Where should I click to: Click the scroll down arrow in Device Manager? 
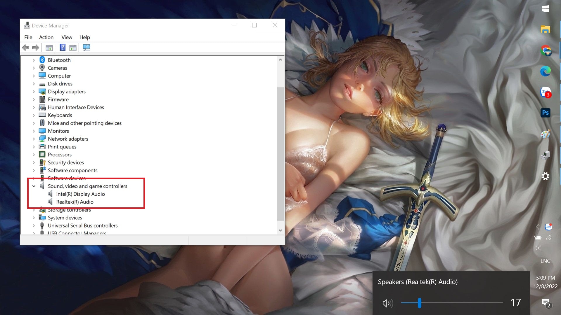point(280,230)
